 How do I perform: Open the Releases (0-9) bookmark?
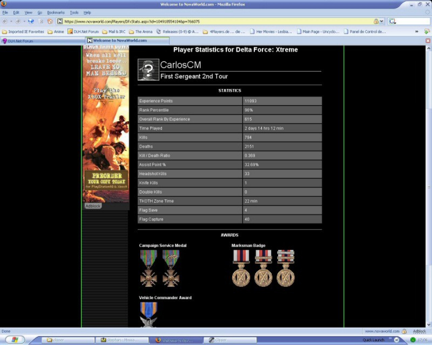click(x=178, y=32)
